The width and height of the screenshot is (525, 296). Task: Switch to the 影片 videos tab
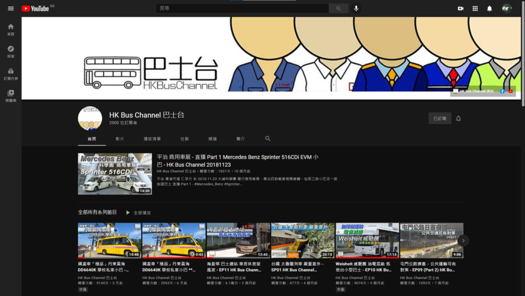(120, 139)
